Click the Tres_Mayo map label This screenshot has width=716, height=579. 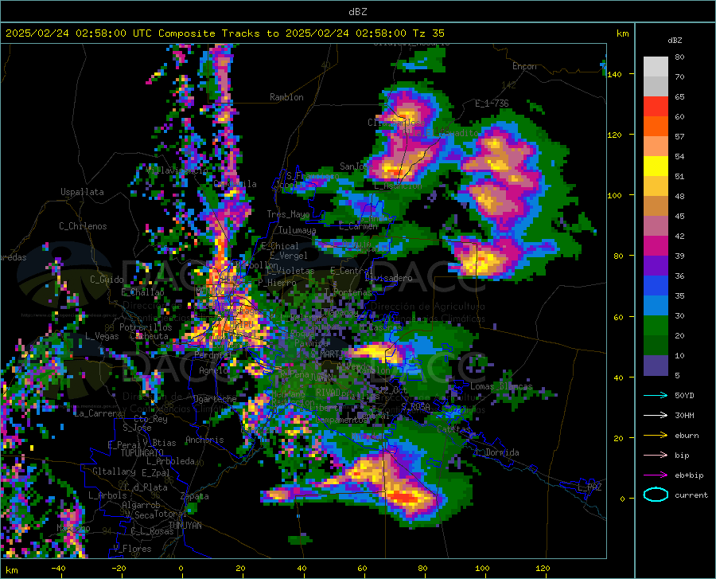pos(288,214)
